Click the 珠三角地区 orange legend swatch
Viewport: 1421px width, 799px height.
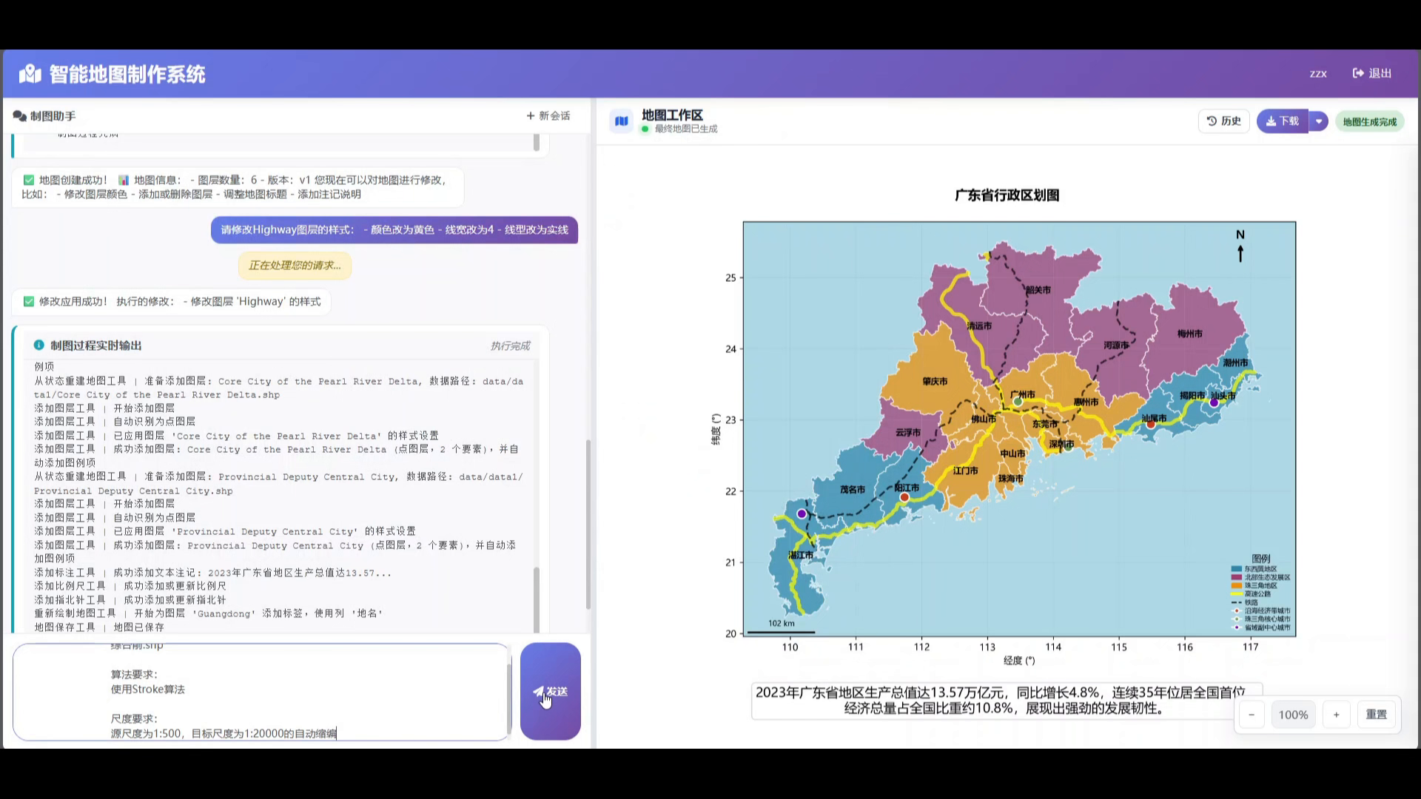[1236, 585]
